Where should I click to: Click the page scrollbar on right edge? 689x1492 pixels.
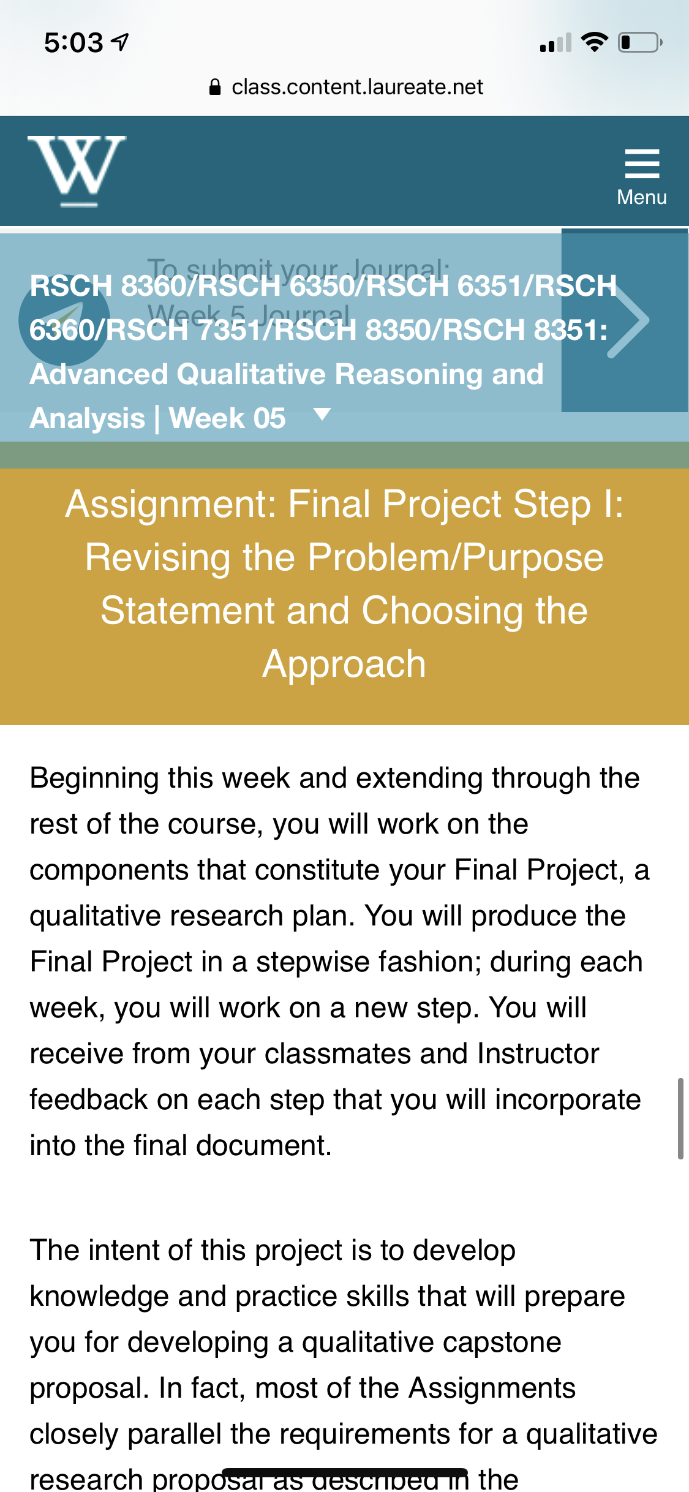[x=680, y=1118]
